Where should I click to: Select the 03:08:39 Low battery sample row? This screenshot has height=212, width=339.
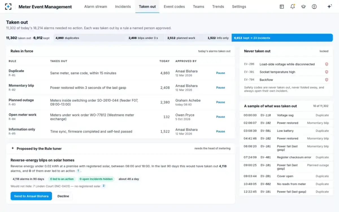point(286,131)
